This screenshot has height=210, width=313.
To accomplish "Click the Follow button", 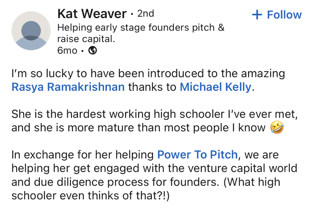I will click(x=277, y=15).
